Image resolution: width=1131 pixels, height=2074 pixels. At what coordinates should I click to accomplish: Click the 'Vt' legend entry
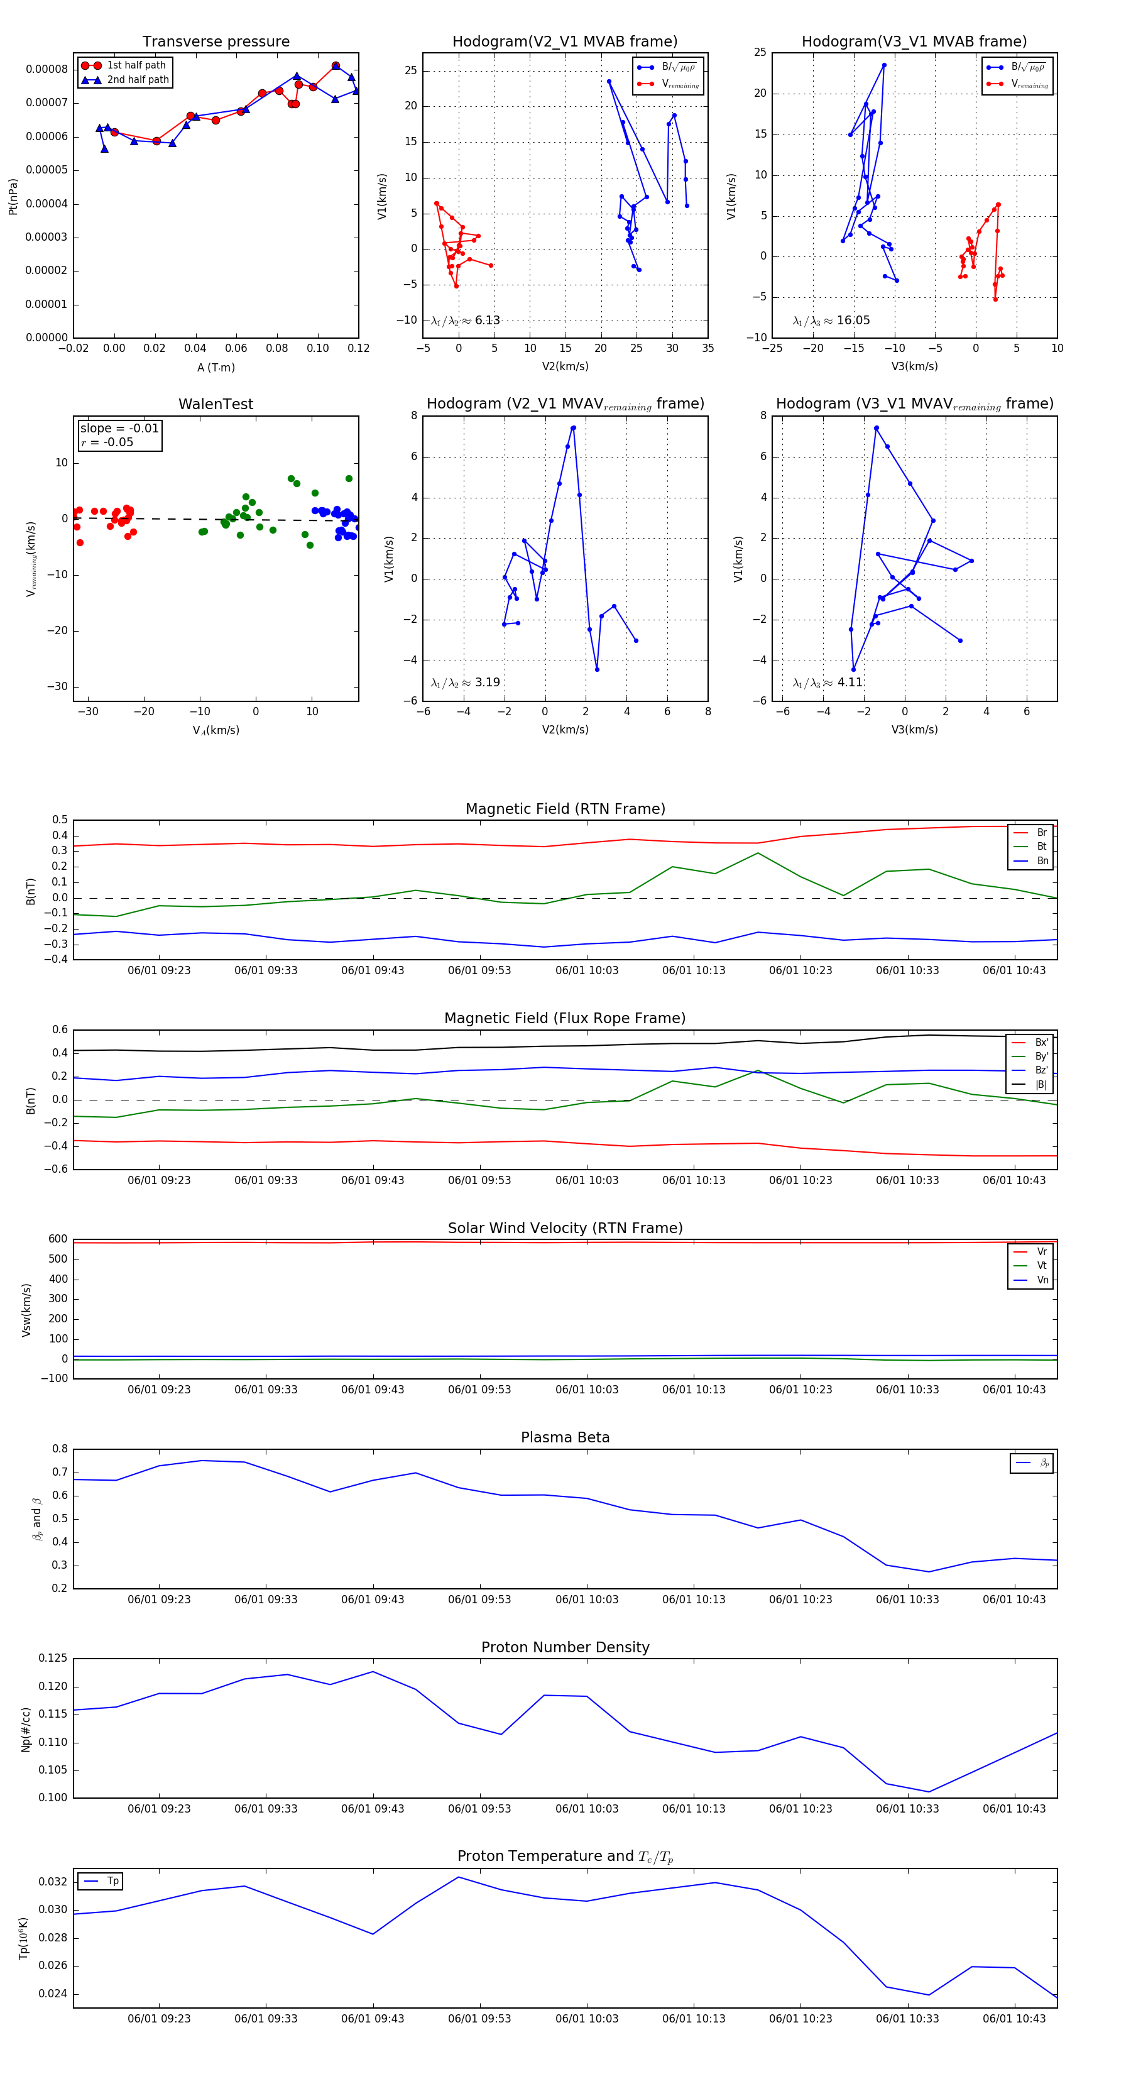click(x=1031, y=1266)
